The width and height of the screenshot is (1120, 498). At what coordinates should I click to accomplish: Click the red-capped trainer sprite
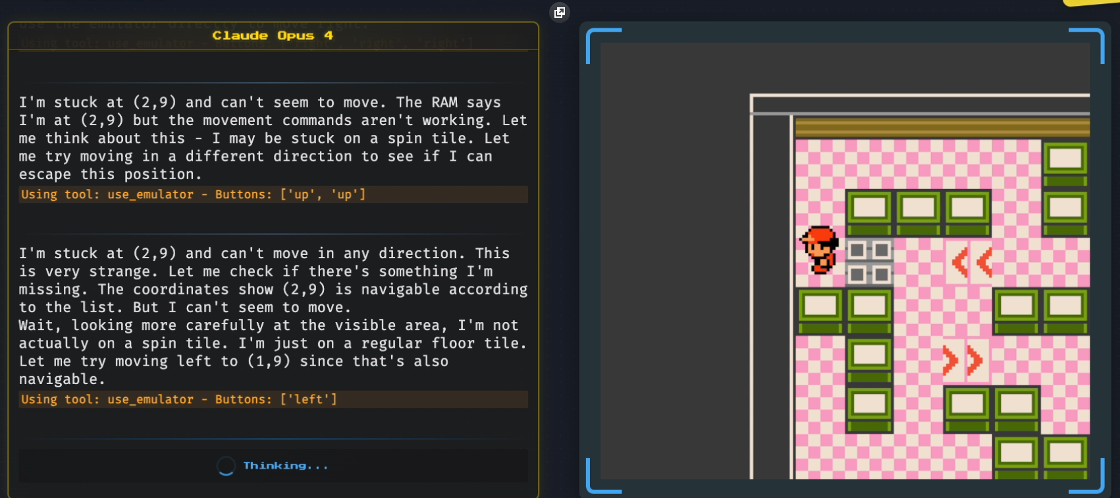(x=820, y=250)
